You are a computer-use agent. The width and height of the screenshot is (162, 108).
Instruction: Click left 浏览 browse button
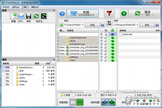(x=92, y=25)
